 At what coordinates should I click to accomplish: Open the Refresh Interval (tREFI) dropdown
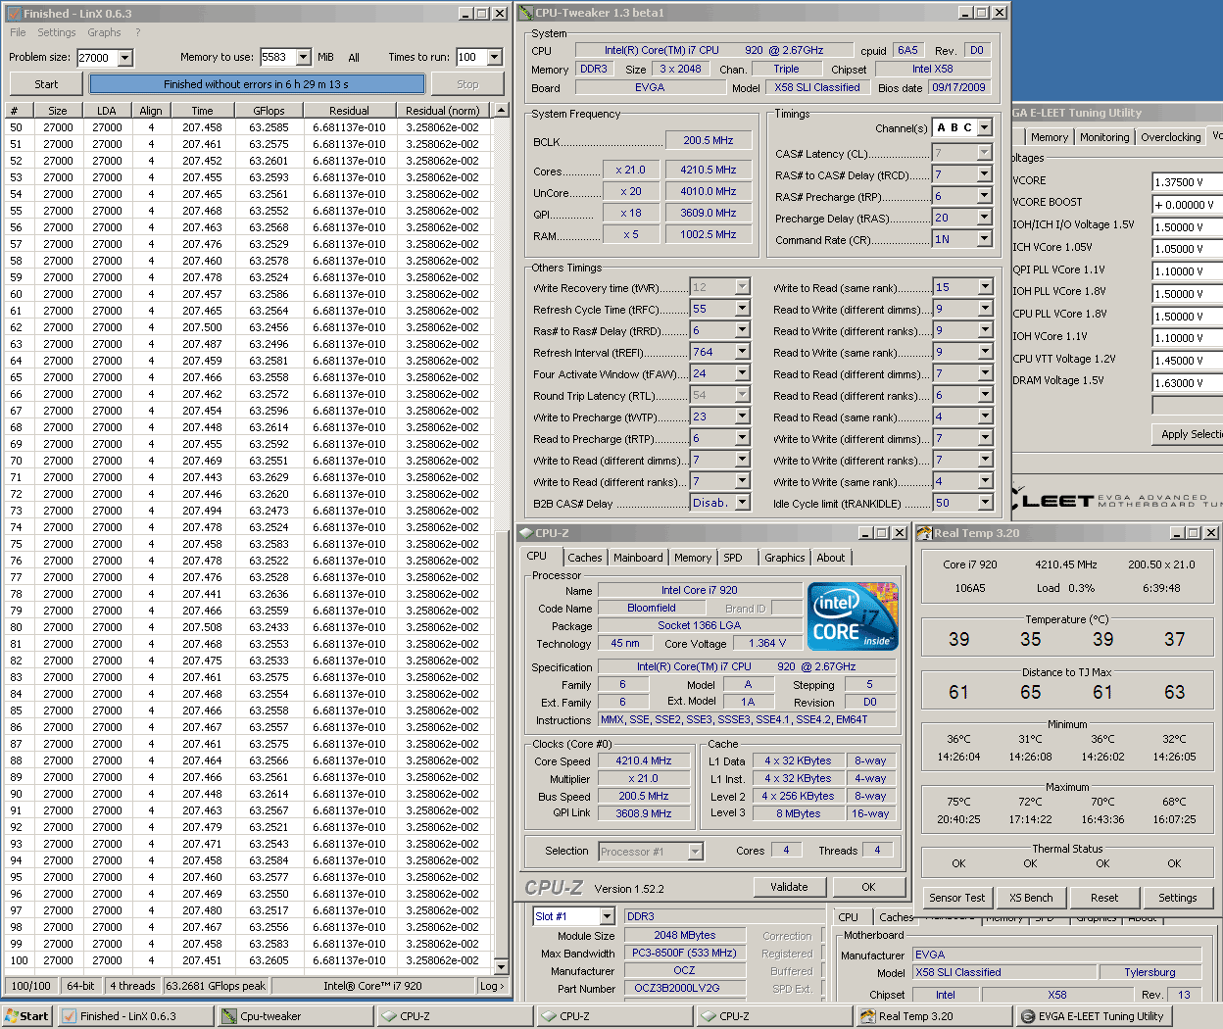(743, 352)
